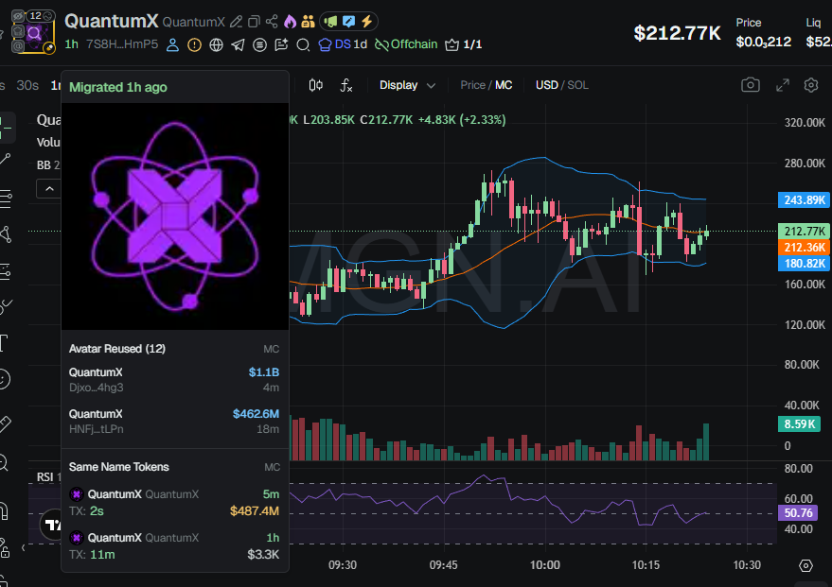Open the indicators fx menu
The width and height of the screenshot is (832, 587).
pyautogui.click(x=346, y=85)
